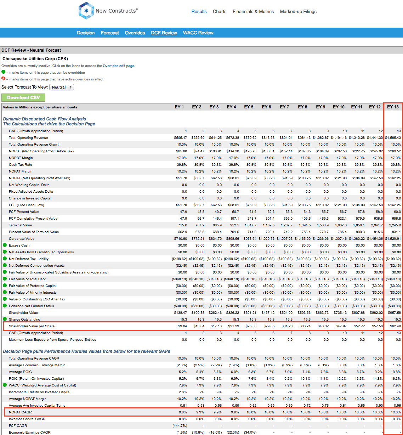This screenshot has height=435, width=403.
Task: Click the $9.04 per share value
Action: coord(182,326)
